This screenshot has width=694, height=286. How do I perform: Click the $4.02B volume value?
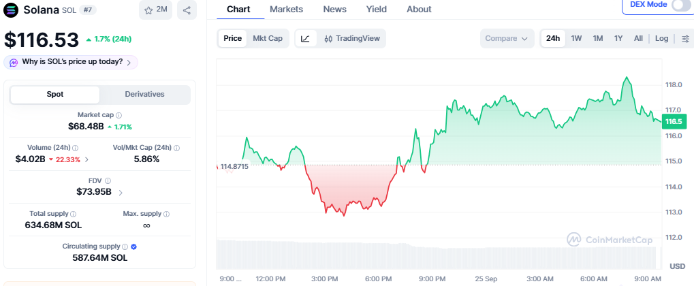click(x=30, y=159)
